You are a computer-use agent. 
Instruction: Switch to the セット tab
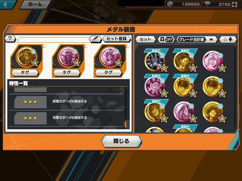(145, 39)
